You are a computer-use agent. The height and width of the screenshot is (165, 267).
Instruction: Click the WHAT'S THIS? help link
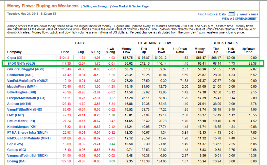click(x=249, y=14)
